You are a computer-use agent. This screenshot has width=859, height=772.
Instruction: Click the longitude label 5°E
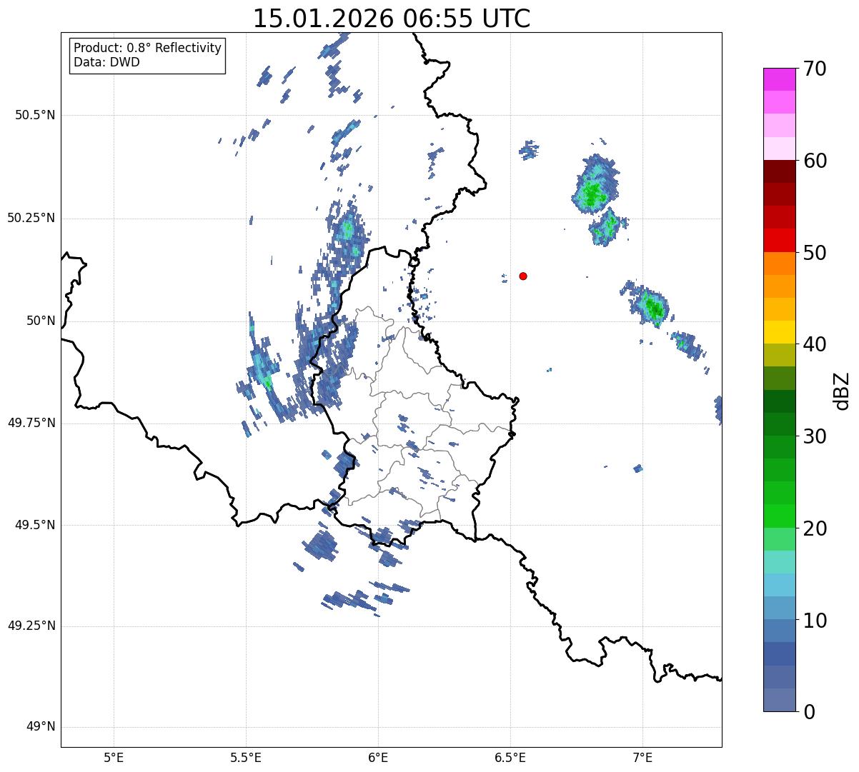click(114, 758)
